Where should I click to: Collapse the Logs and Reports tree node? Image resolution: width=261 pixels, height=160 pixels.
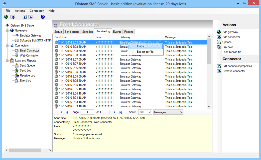tap(7, 60)
